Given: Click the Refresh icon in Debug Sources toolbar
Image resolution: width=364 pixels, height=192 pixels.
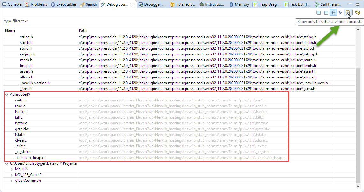Looking at the screenshot, I should [x=358, y=13].
